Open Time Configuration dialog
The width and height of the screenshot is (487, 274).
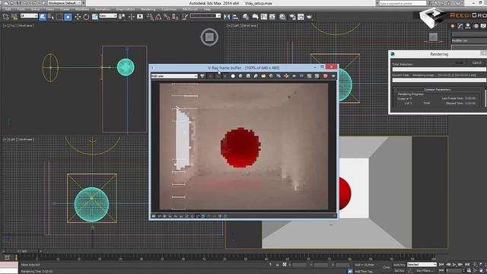(x=469, y=271)
